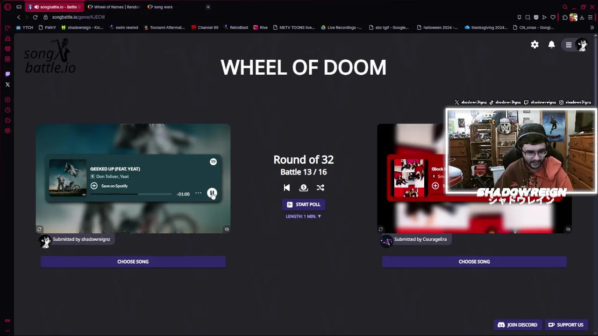598x336 pixels.
Task: Open the Length: 1 min. dropdown
Action: (x=304, y=217)
